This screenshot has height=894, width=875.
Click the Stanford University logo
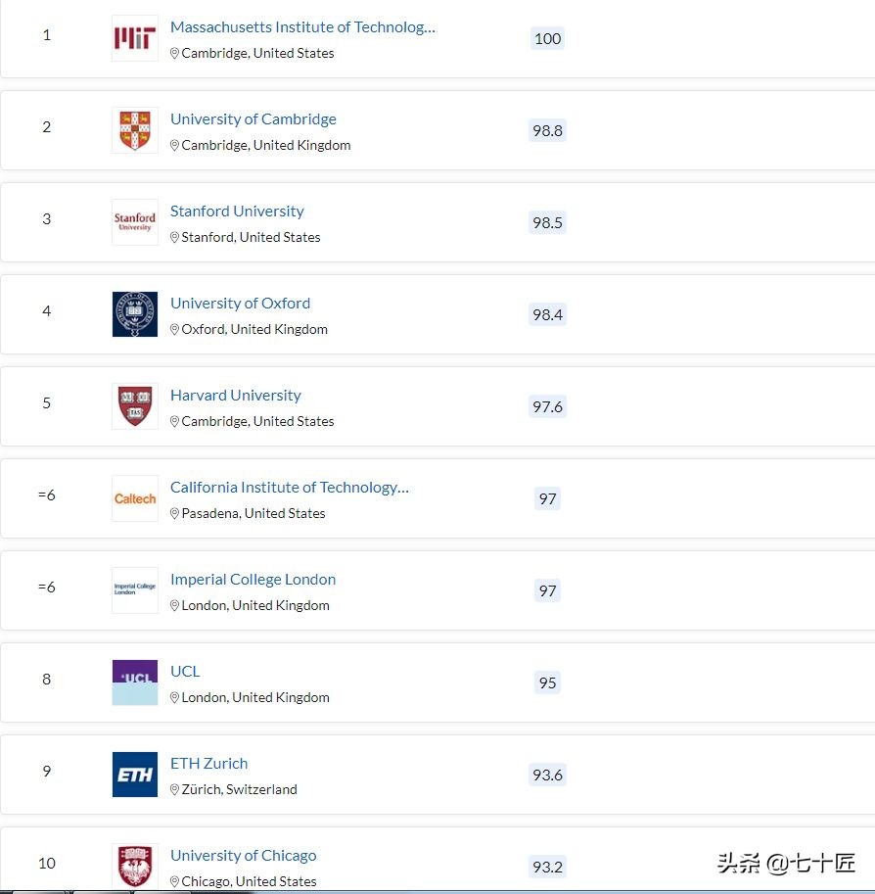[134, 221]
